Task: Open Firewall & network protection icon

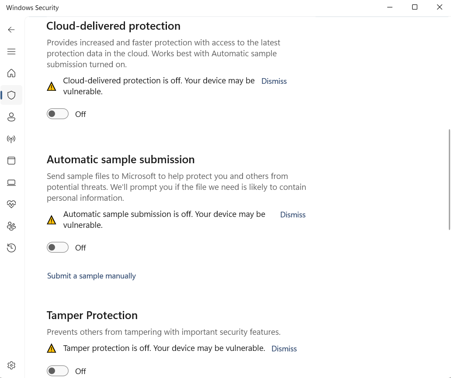Action: [11, 139]
